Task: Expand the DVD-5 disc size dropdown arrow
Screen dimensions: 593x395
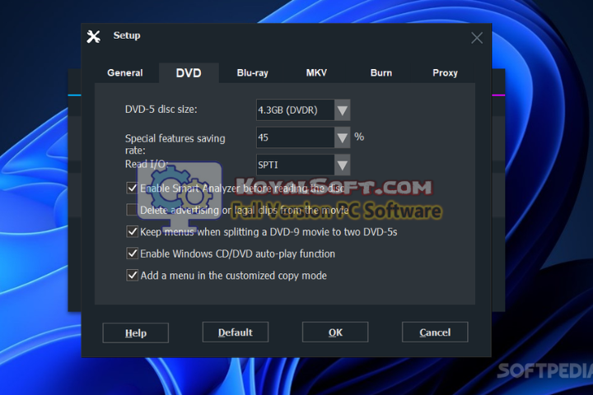Action: tap(343, 110)
